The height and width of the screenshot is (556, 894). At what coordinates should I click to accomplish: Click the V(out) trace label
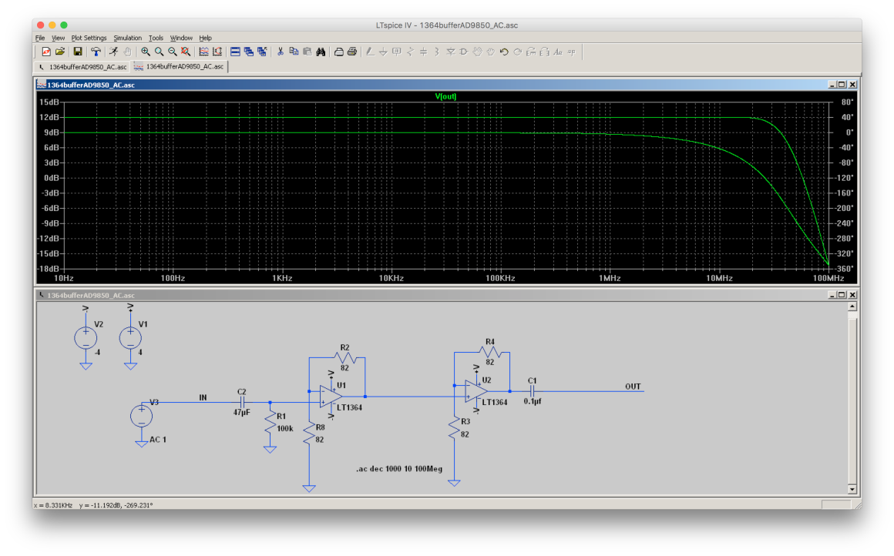(x=446, y=96)
